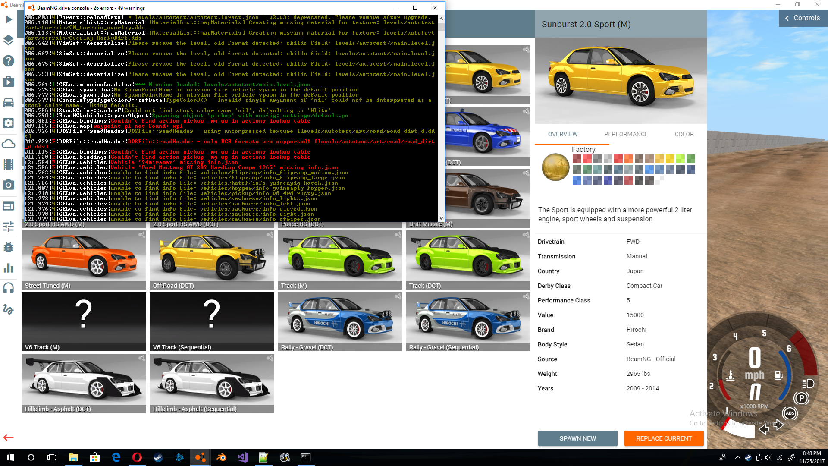Open the cloud environment sidebar icon
The image size is (828, 466).
(x=9, y=144)
